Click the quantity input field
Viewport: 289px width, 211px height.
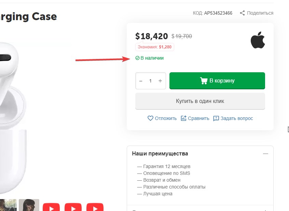[x=150, y=81]
